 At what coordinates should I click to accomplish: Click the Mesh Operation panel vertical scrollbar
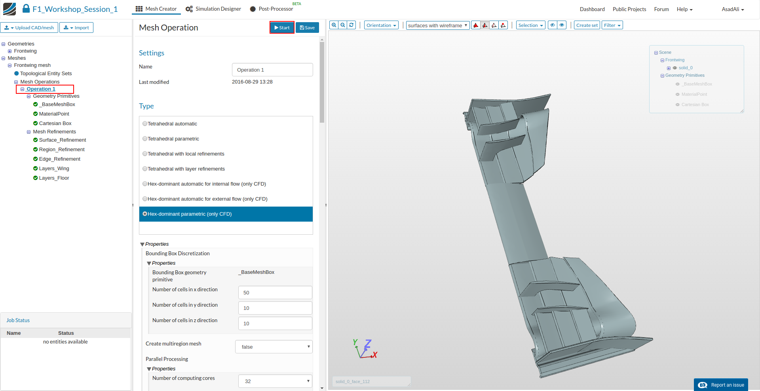322,83
